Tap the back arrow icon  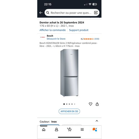click(41, 13)
